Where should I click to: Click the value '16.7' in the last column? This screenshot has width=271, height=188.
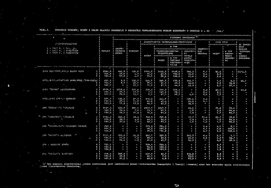(244, 81)
